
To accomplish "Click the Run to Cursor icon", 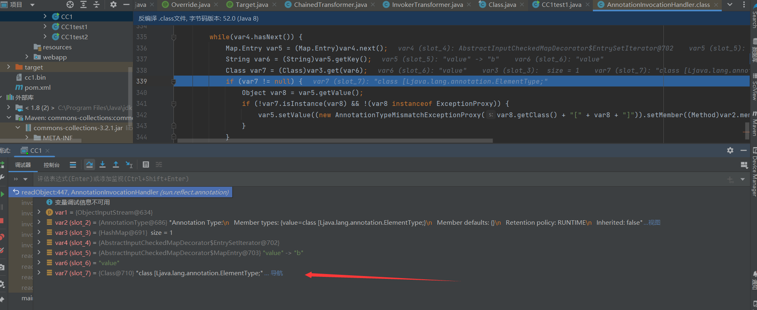I will [x=129, y=164].
